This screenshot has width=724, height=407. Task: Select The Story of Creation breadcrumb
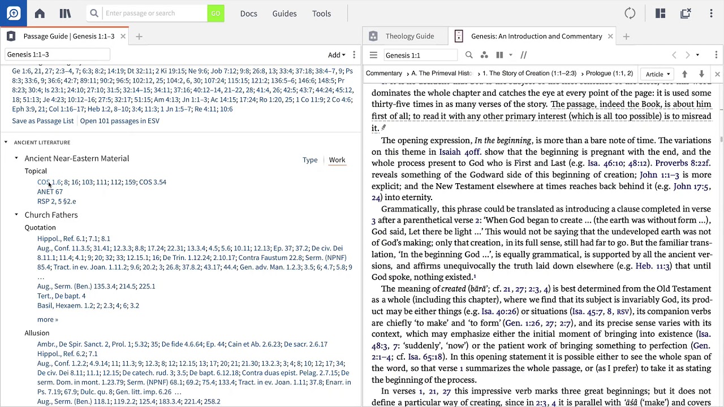pyautogui.click(x=529, y=73)
